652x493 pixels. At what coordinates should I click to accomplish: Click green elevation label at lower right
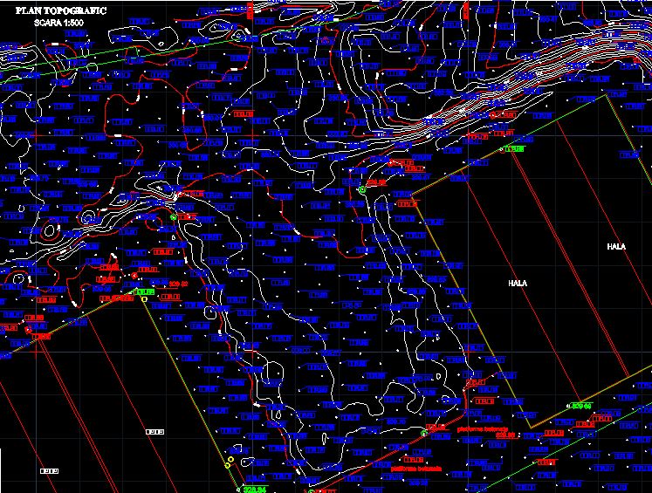(581, 406)
